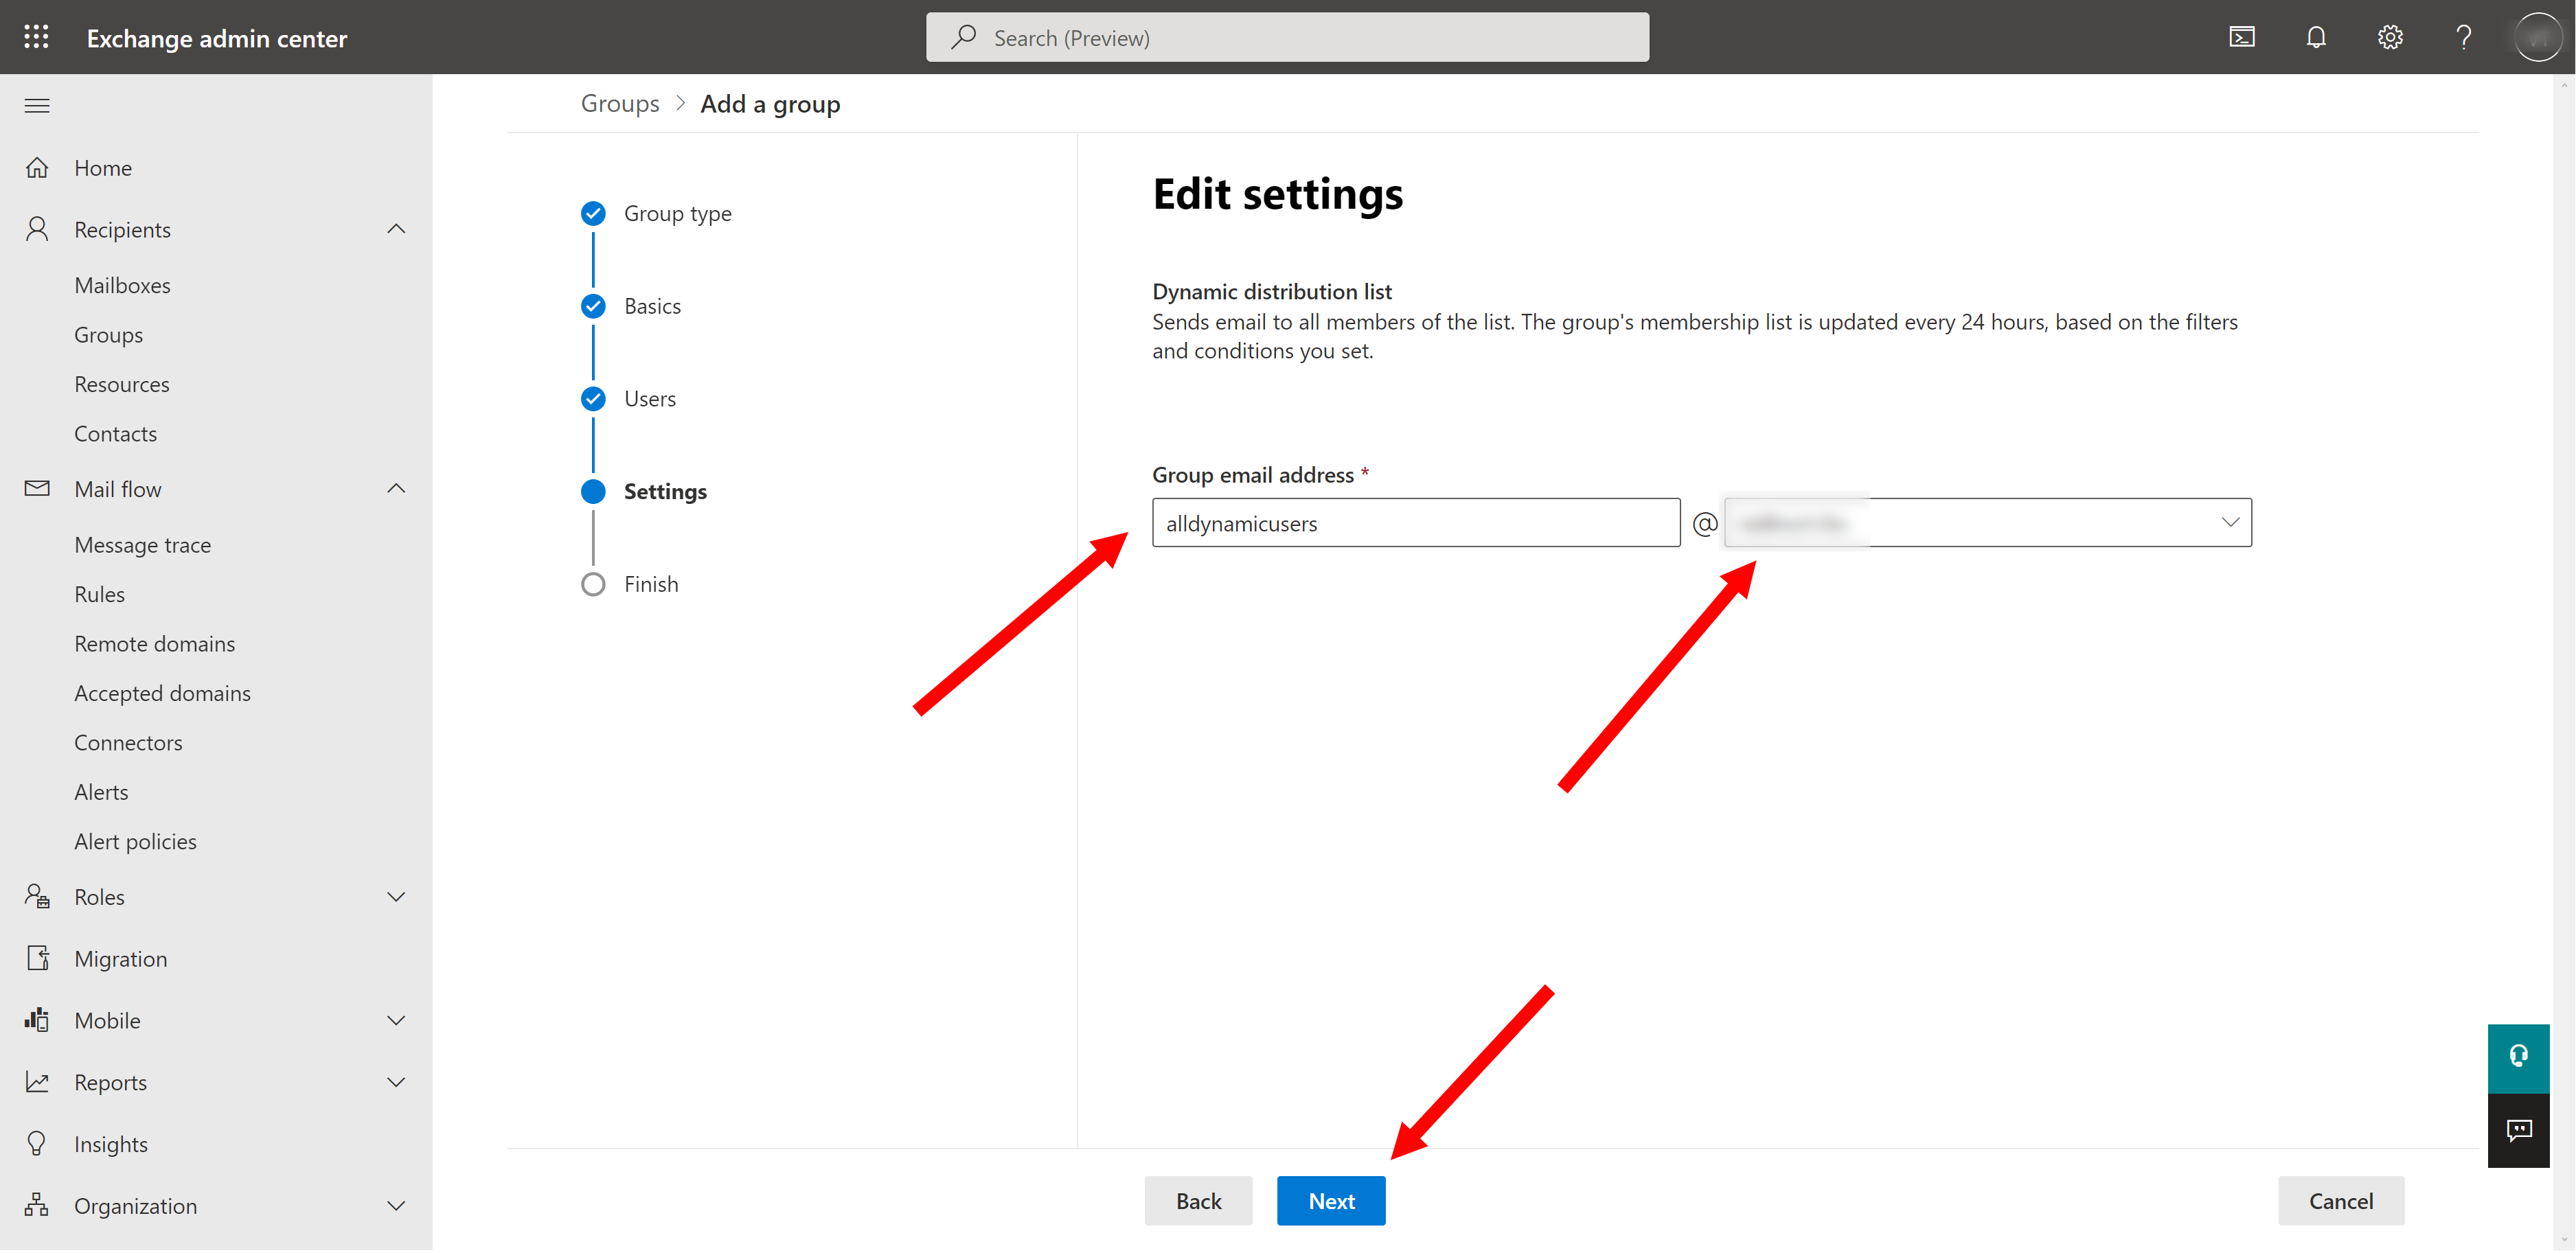Open Mailboxes in the sidebar

coord(122,285)
